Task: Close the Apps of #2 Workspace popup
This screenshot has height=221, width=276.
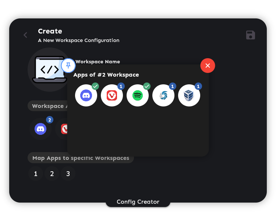Action: tap(208, 66)
